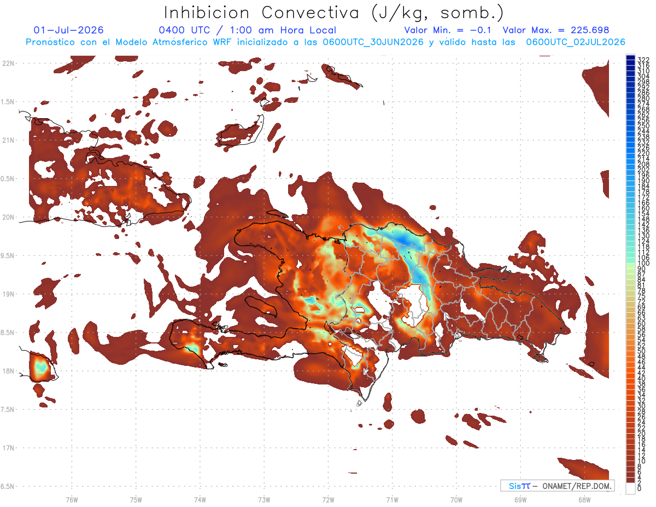
Task: Click the 'Valor Max. = 225.698' readout
Action: tap(556, 31)
